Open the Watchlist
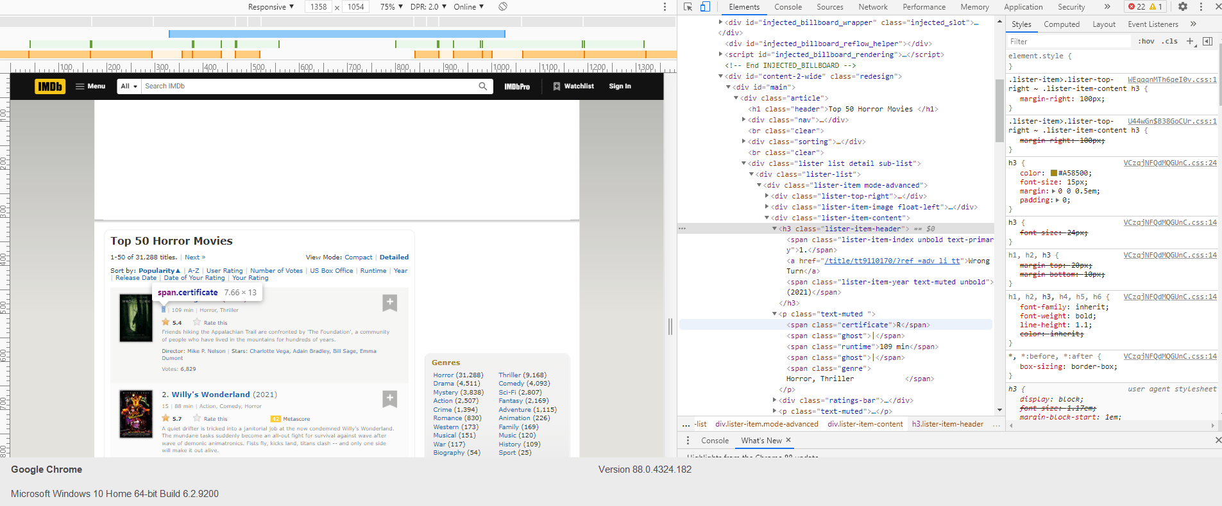Screen dimensions: 1222x506 [573, 86]
